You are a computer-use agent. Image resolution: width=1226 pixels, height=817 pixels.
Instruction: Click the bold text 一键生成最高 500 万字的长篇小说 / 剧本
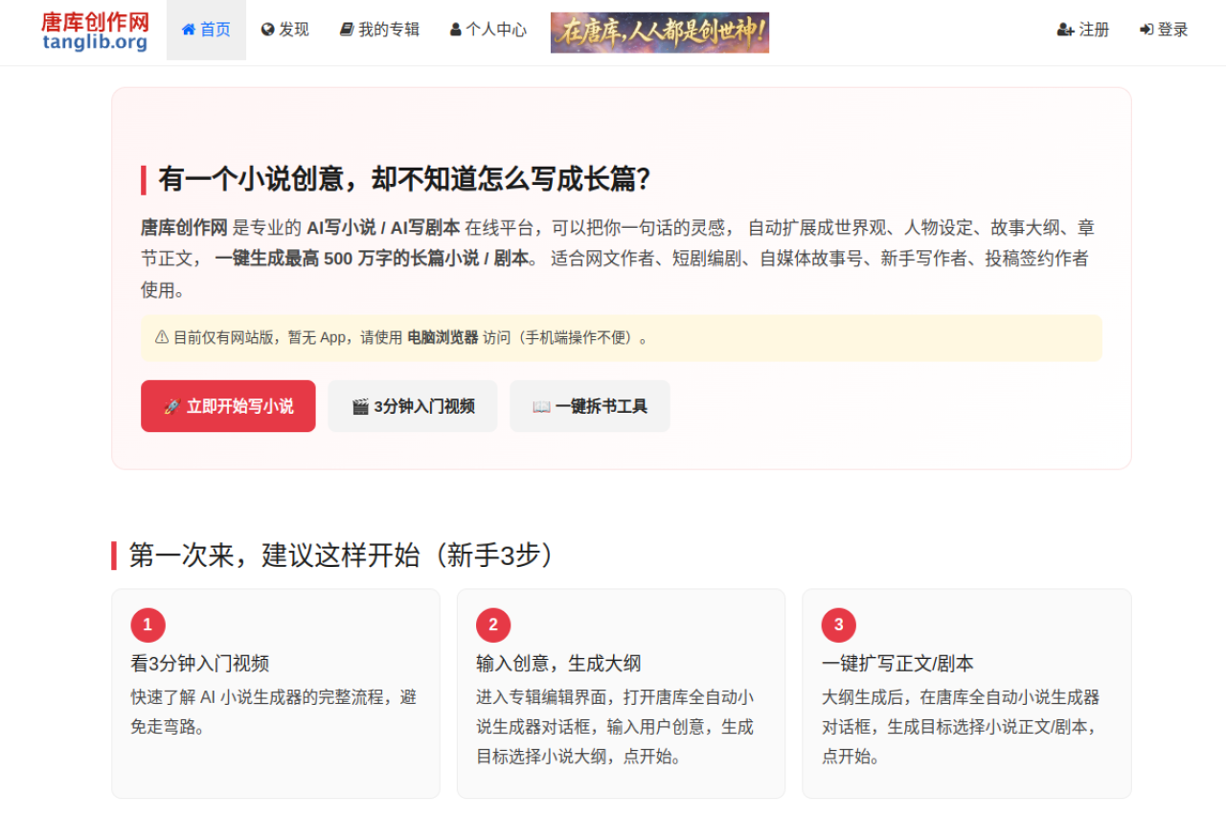(x=372, y=259)
